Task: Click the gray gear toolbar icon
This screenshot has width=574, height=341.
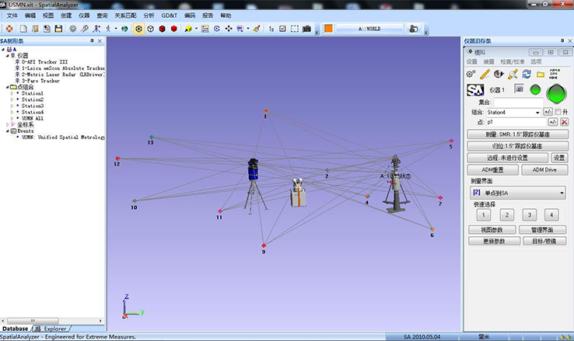Action: 73,29
